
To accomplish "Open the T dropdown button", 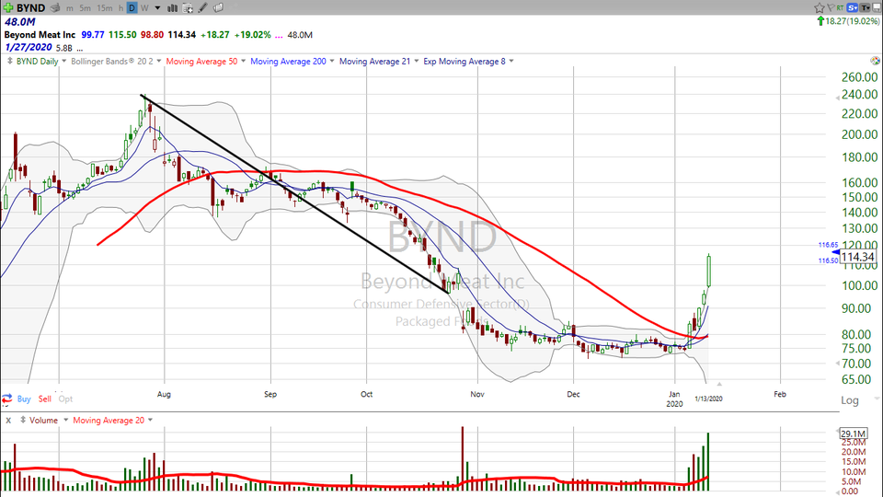I will 866,7.
